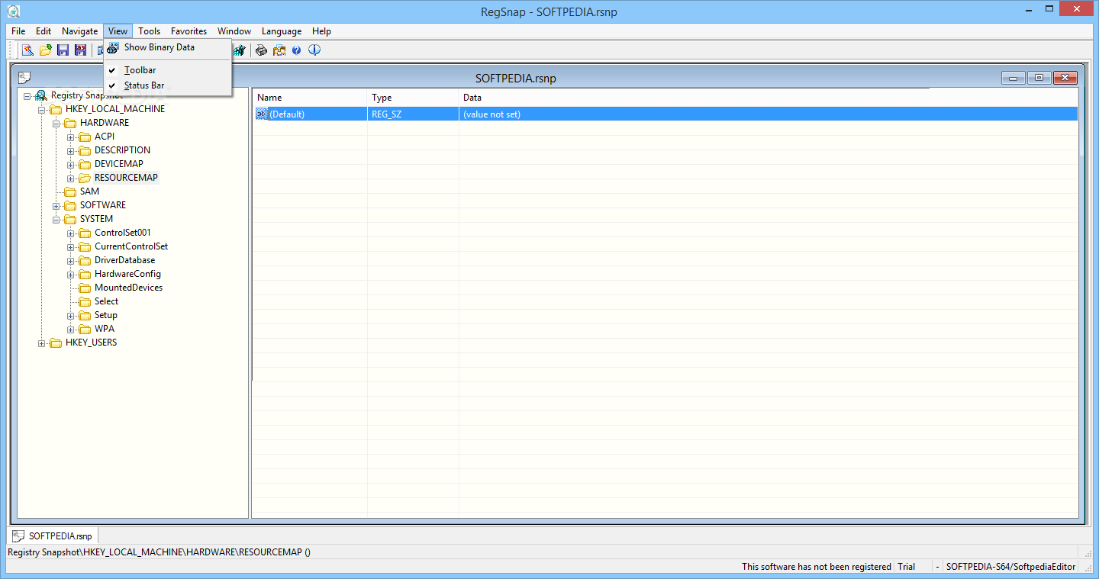
Task: Click the Trial status bar entry
Action: (906, 567)
